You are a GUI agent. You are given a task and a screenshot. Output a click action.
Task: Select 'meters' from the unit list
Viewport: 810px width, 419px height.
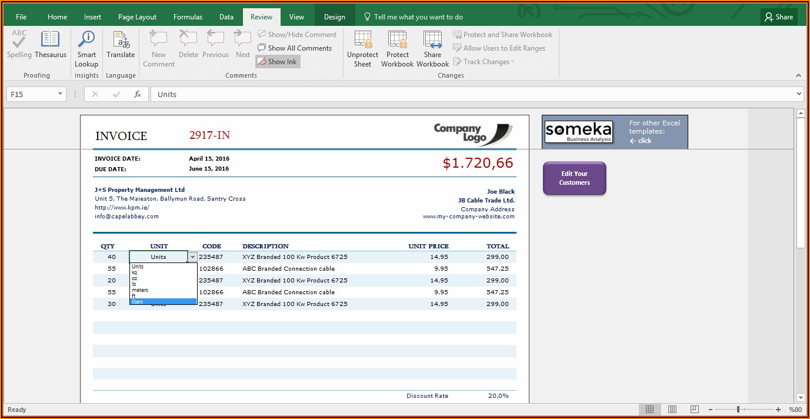click(x=140, y=290)
